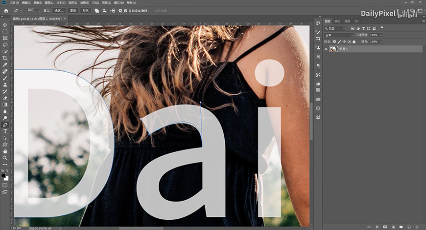Select the Blur tool

point(5,111)
